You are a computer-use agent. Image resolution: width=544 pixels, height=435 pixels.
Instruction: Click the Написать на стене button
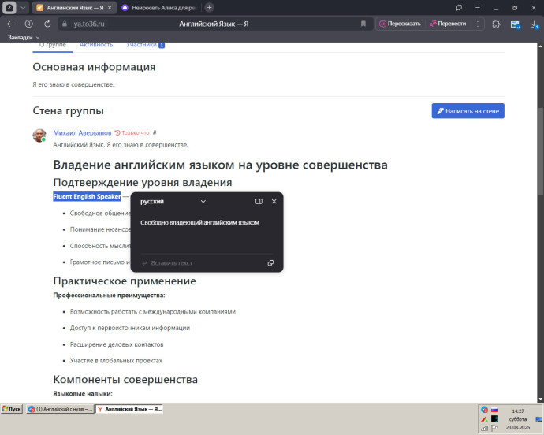click(x=468, y=111)
